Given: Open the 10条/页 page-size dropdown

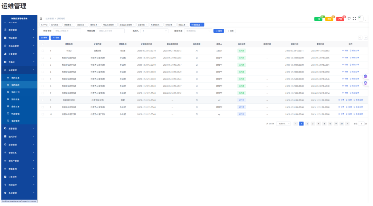Looking at the screenshot, I should [284, 124].
